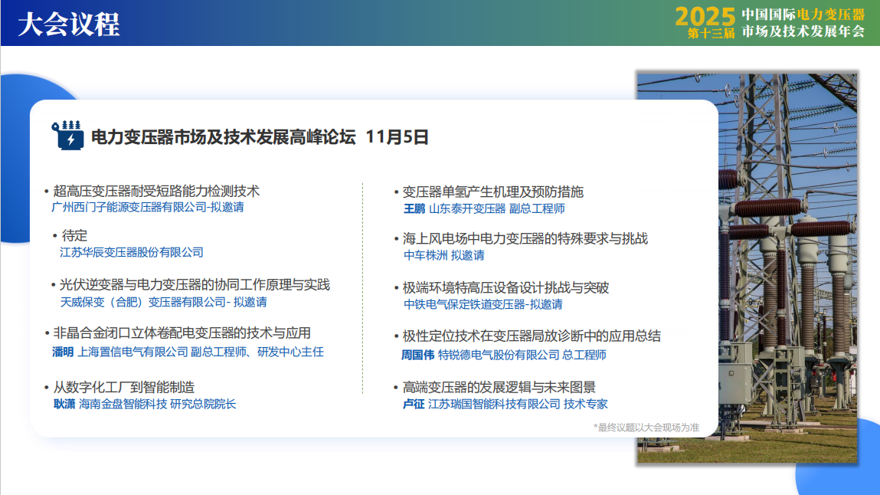Screen dimensions: 880x495
Task: Click the transformer icon beside forum title
Action: point(67,136)
